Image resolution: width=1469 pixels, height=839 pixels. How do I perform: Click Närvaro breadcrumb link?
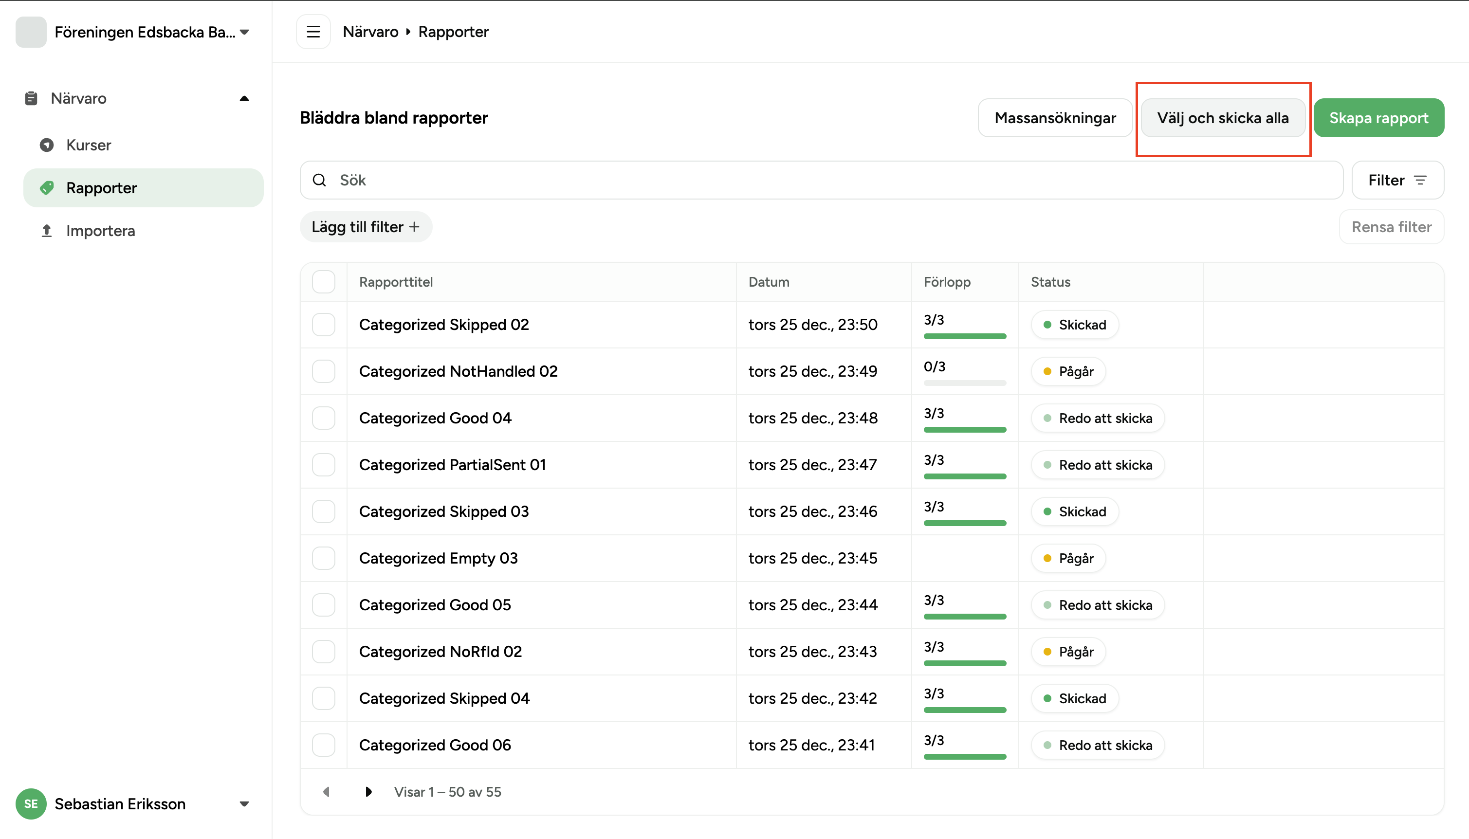[370, 32]
